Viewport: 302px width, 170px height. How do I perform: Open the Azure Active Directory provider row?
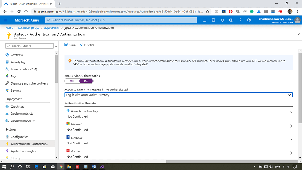point(178,113)
